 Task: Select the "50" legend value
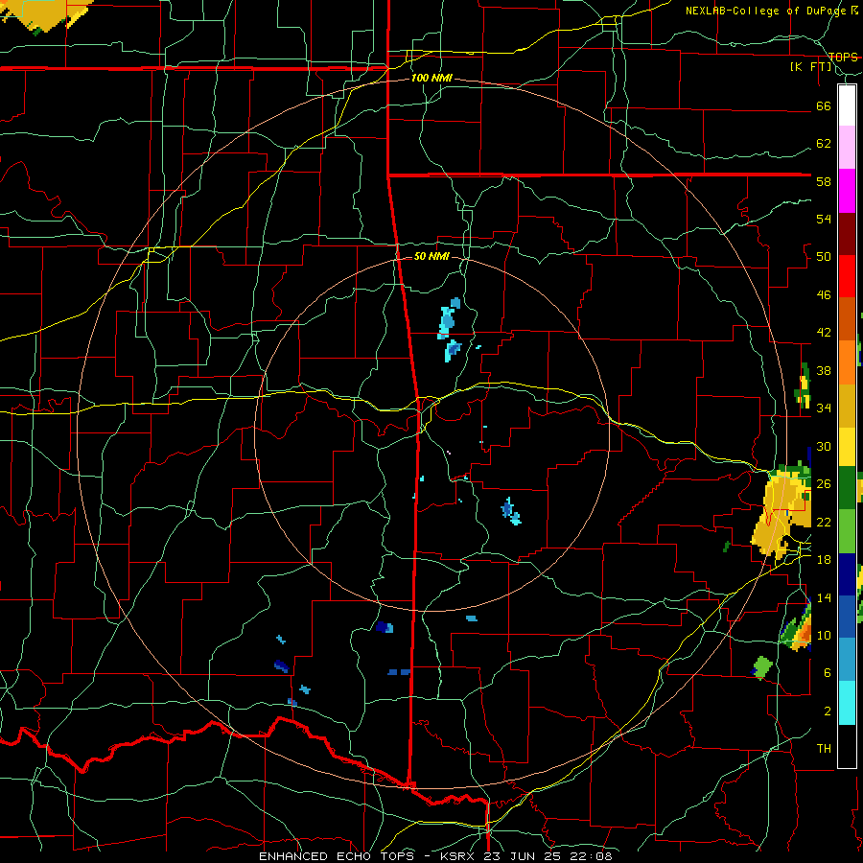(824, 257)
